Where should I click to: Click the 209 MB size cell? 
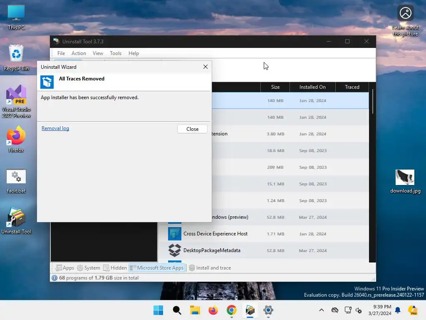point(275,167)
